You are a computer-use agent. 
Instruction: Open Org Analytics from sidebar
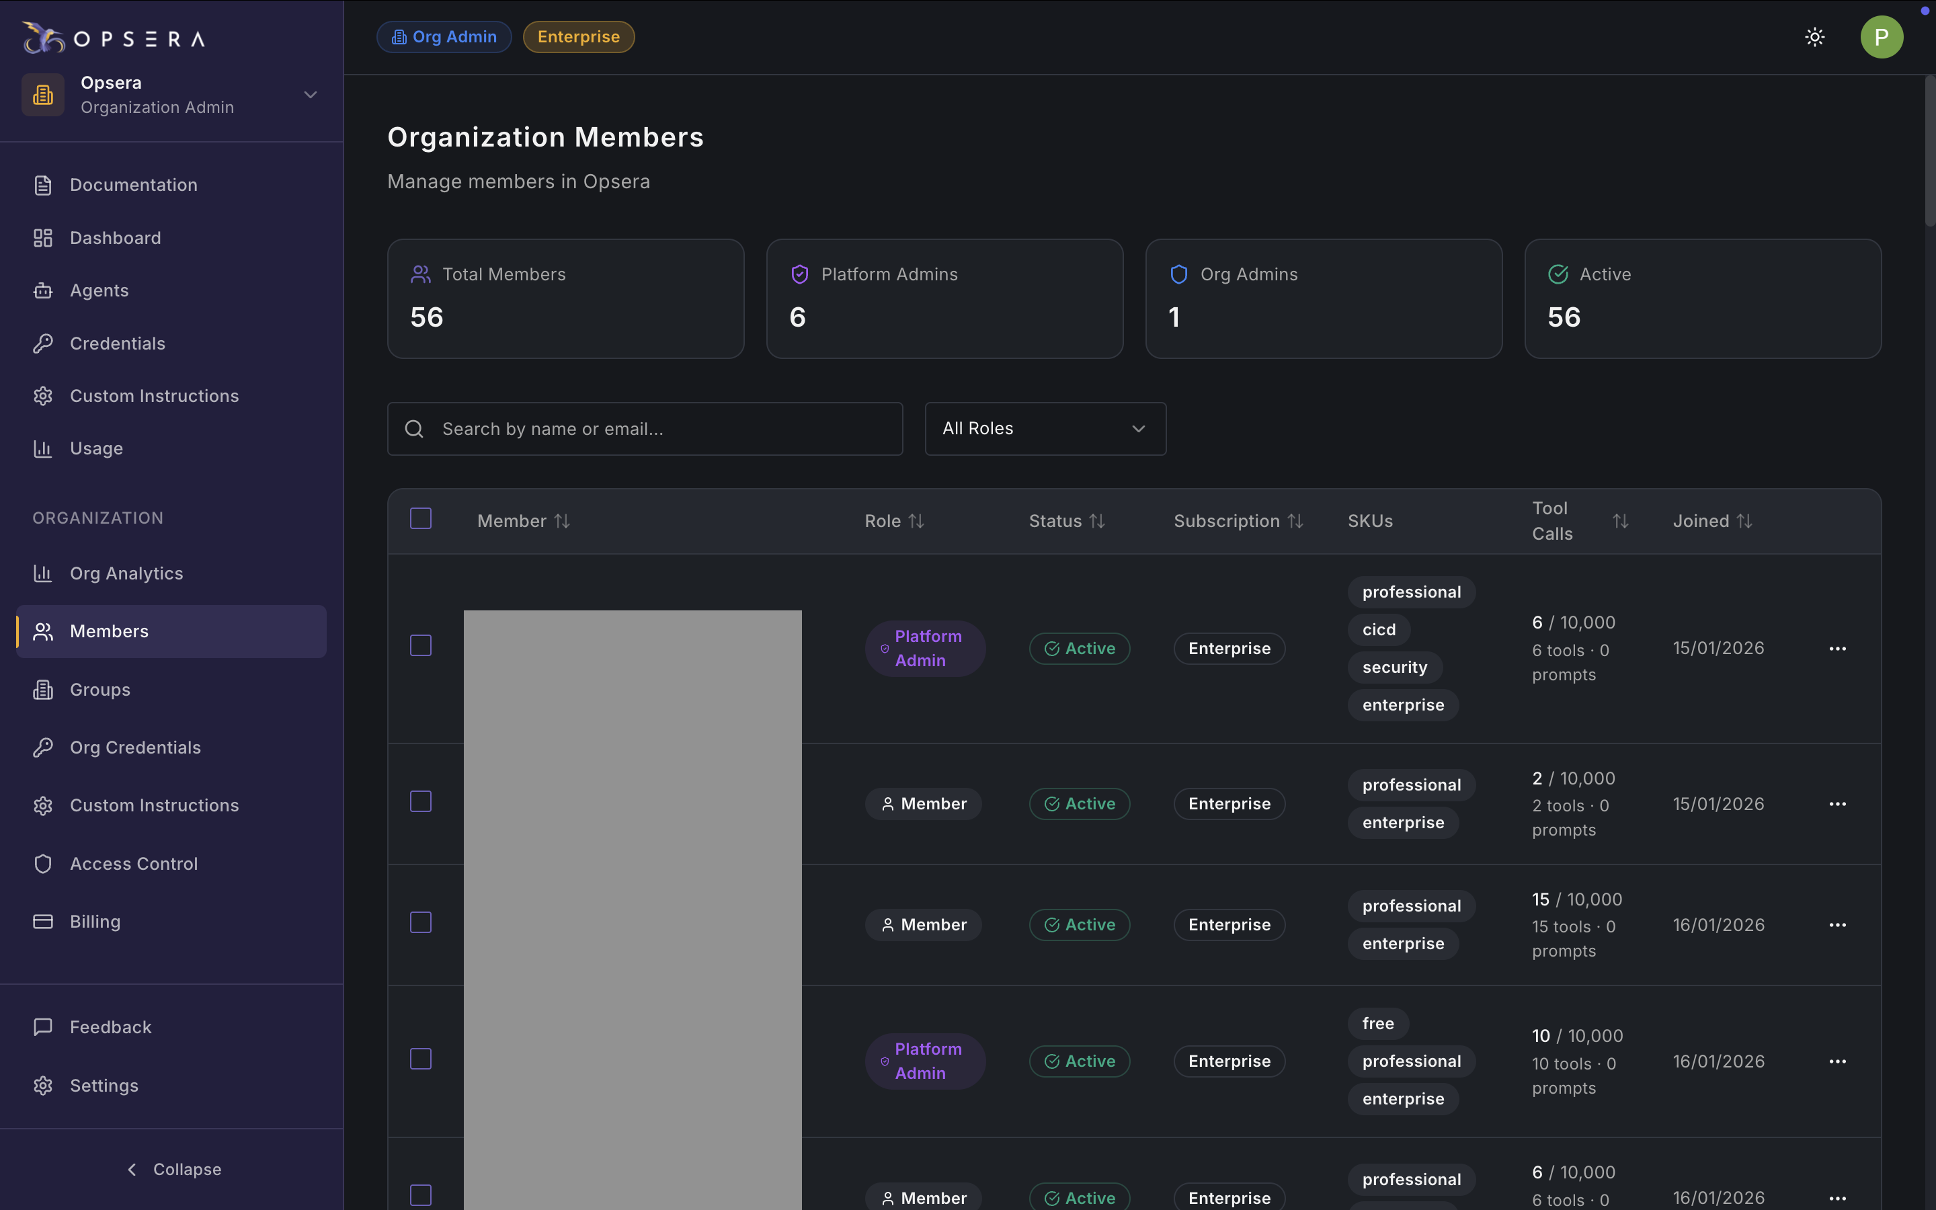126,573
